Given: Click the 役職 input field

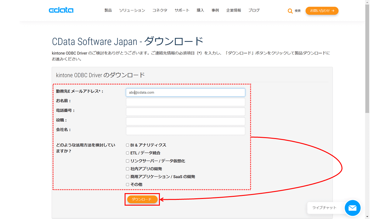Looking at the screenshot, I should coord(185,121).
